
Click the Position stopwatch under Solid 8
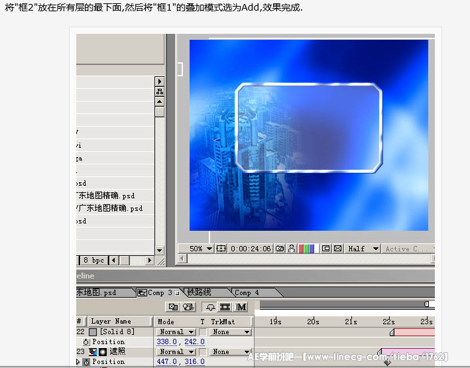coord(86,342)
